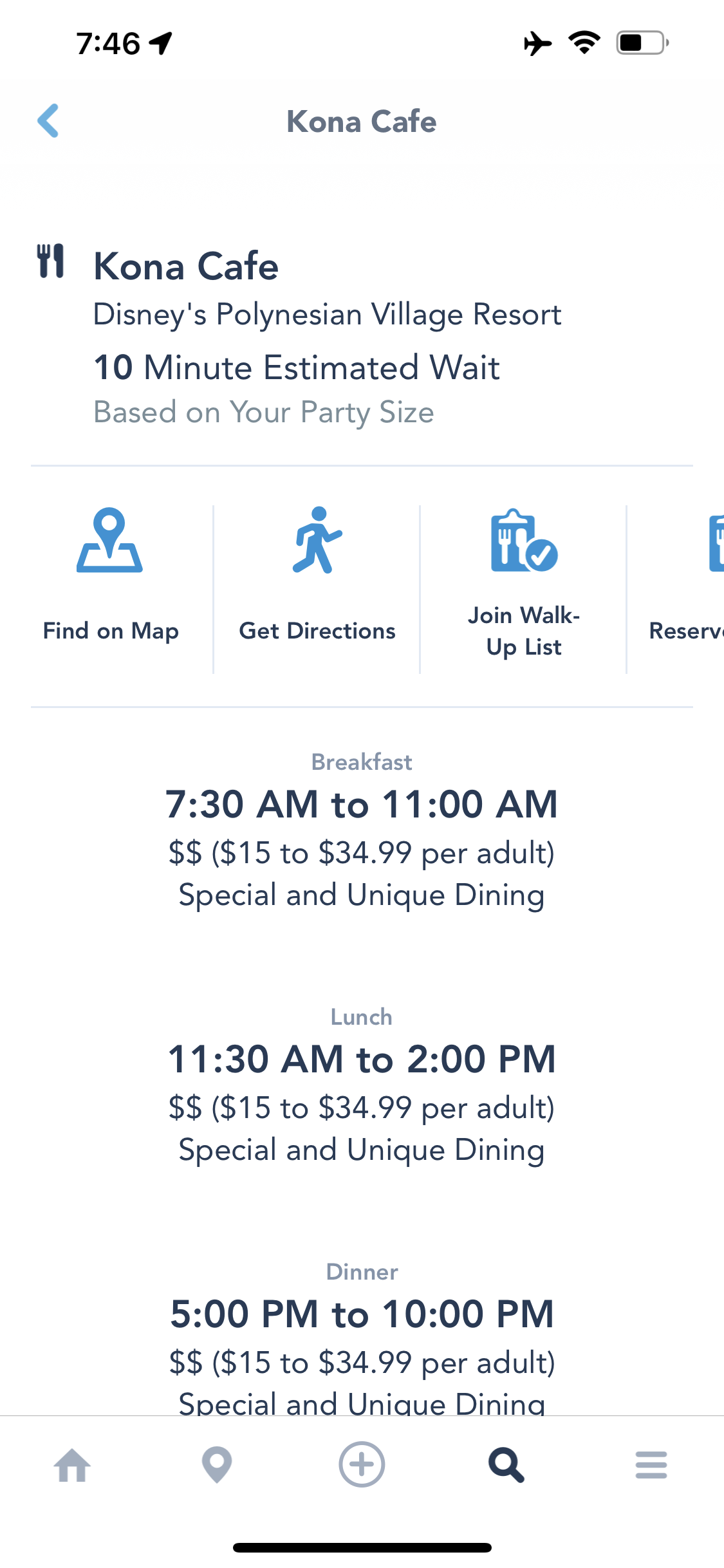Tap the Find on Map icon
Screen dimensions: 724x1568
(x=109, y=541)
